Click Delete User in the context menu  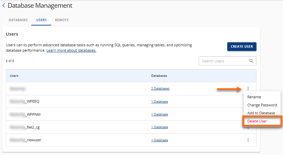pyautogui.click(x=257, y=121)
